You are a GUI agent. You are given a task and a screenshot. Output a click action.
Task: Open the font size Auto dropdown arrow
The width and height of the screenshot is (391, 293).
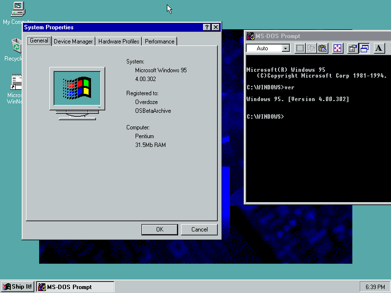click(x=286, y=48)
